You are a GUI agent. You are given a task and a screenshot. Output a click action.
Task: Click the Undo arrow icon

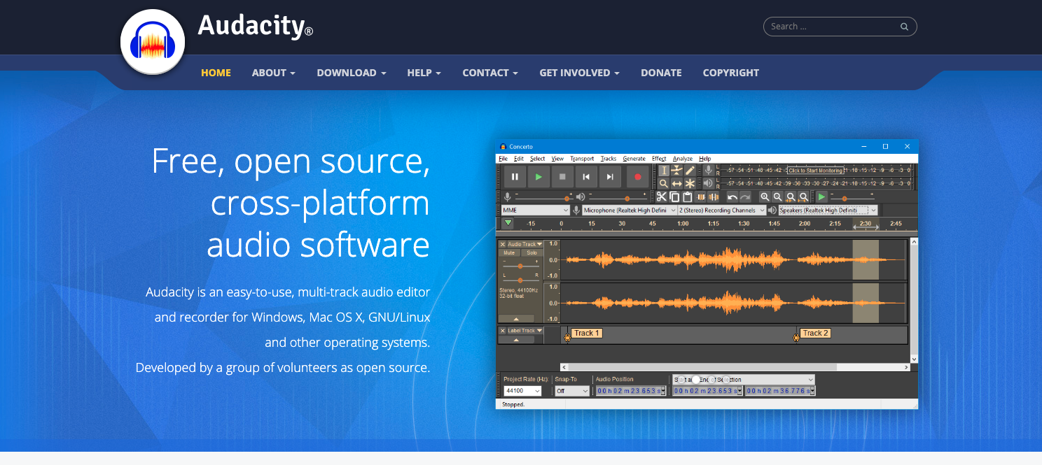(x=732, y=197)
